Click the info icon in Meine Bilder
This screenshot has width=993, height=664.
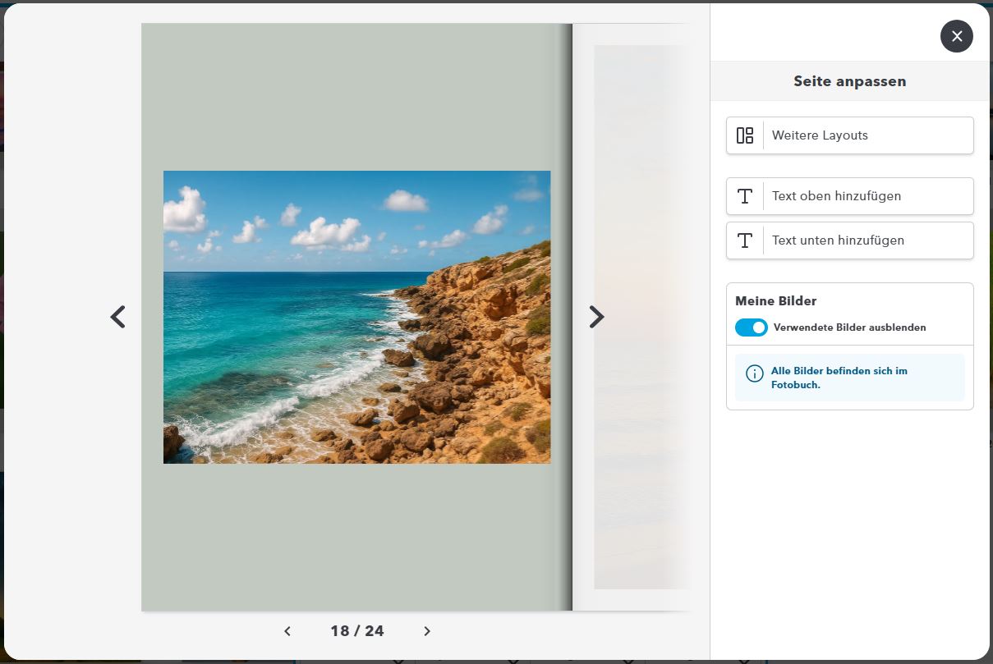tap(754, 374)
